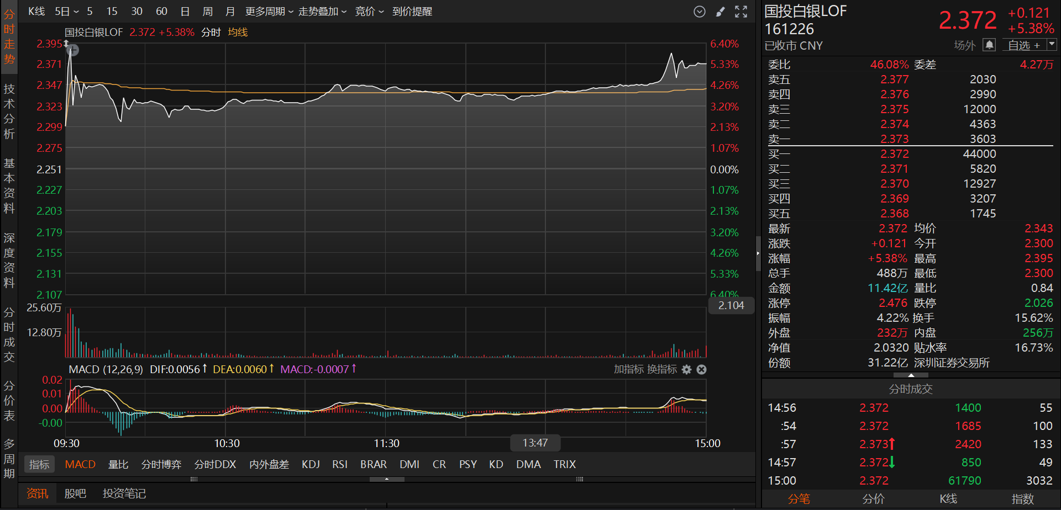Select the 分价 tab under trades list
1061x510 pixels.
873,499
